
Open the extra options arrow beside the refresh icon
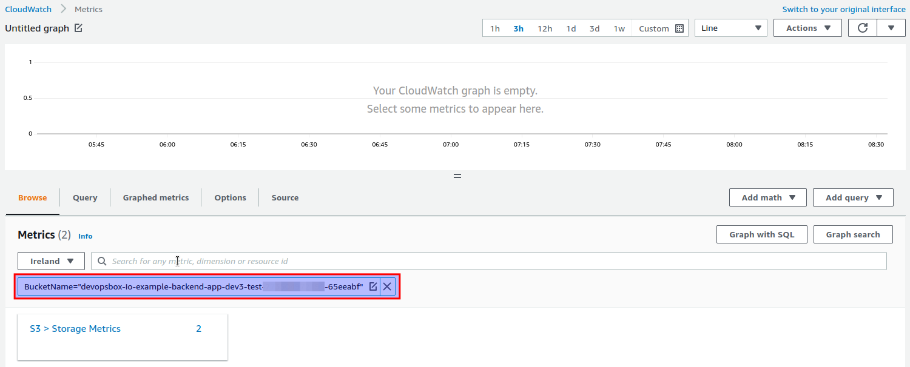pos(891,27)
